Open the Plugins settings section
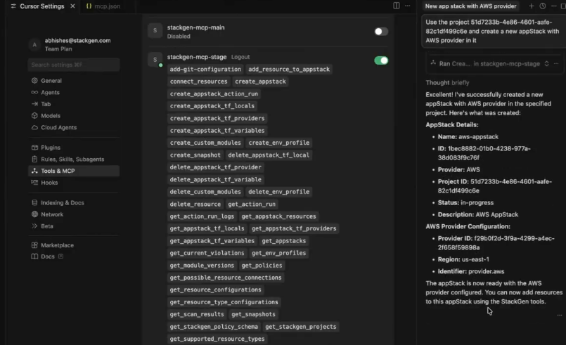 click(50, 148)
